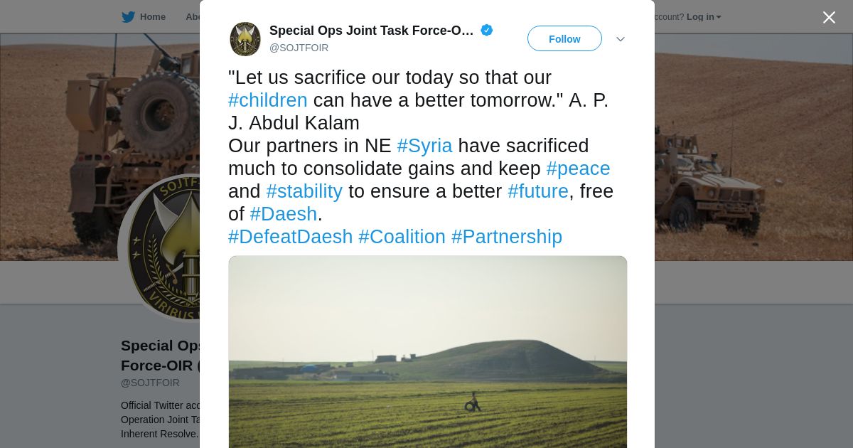Open the Home menu item
The height and width of the screenshot is (448, 853).
coord(152,17)
